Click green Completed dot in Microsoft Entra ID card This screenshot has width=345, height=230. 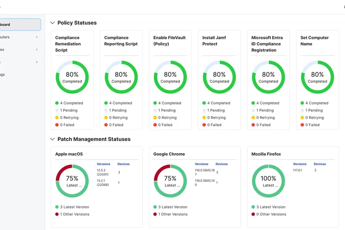point(254,103)
